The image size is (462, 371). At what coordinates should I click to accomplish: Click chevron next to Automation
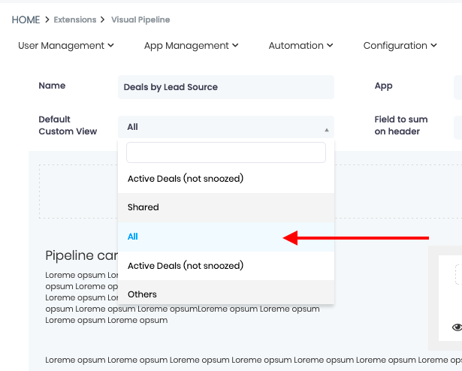click(x=330, y=45)
